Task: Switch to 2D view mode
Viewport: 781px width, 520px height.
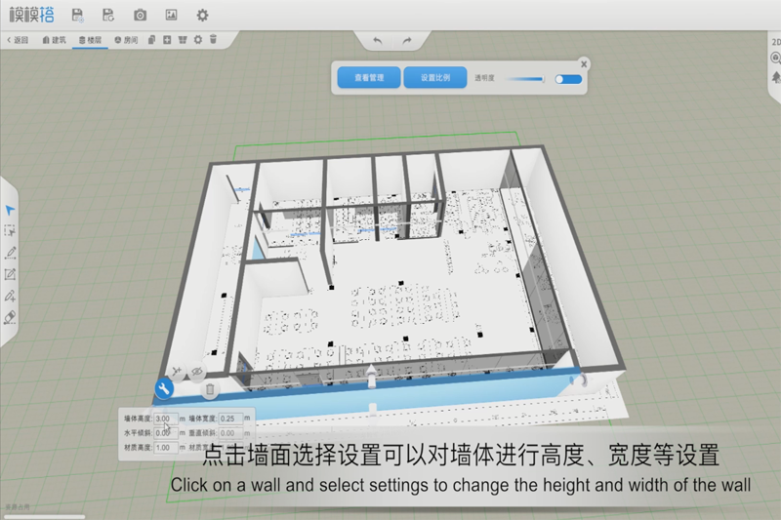Action: (x=775, y=43)
